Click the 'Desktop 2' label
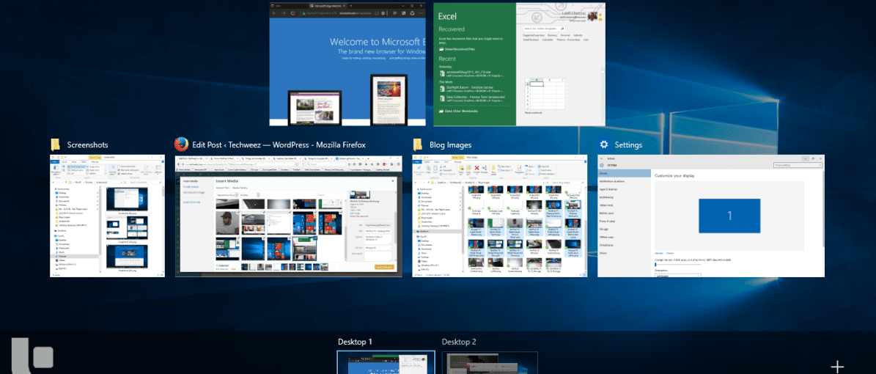This screenshot has width=876, height=374. pos(459,342)
